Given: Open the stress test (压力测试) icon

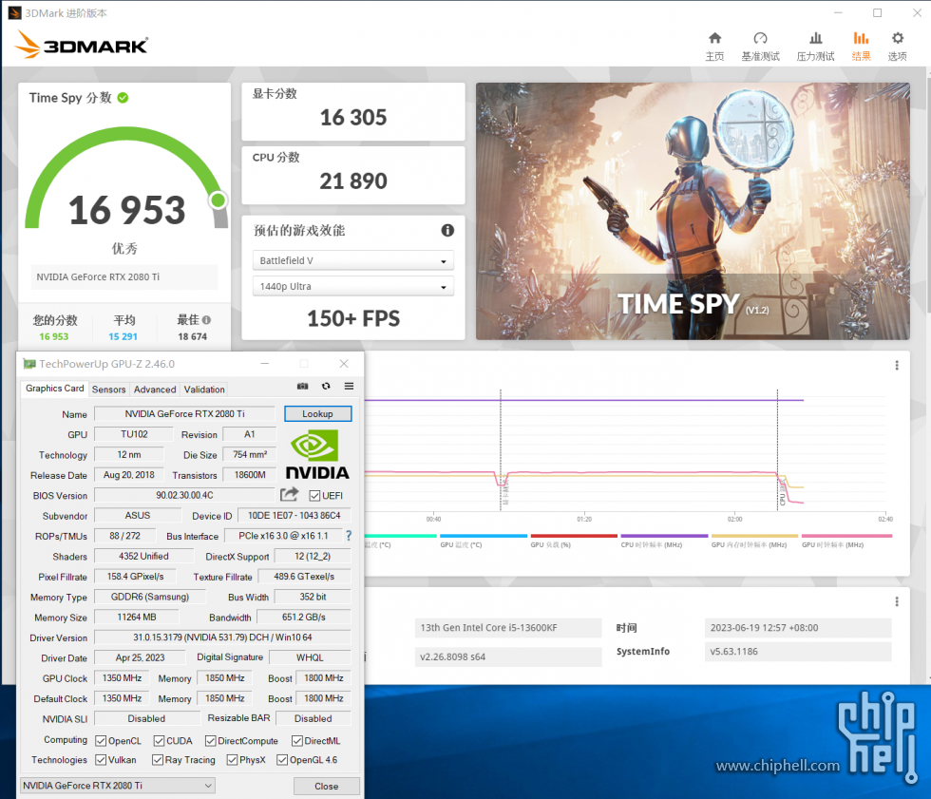Looking at the screenshot, I should [x=815, y=39].
